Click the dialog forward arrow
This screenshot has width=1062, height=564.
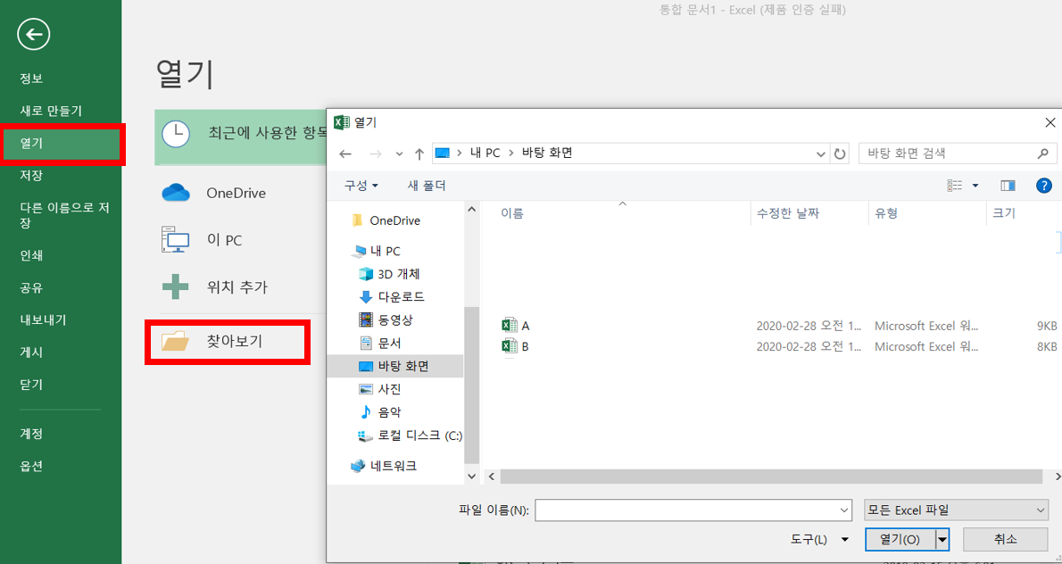point(376,153)
